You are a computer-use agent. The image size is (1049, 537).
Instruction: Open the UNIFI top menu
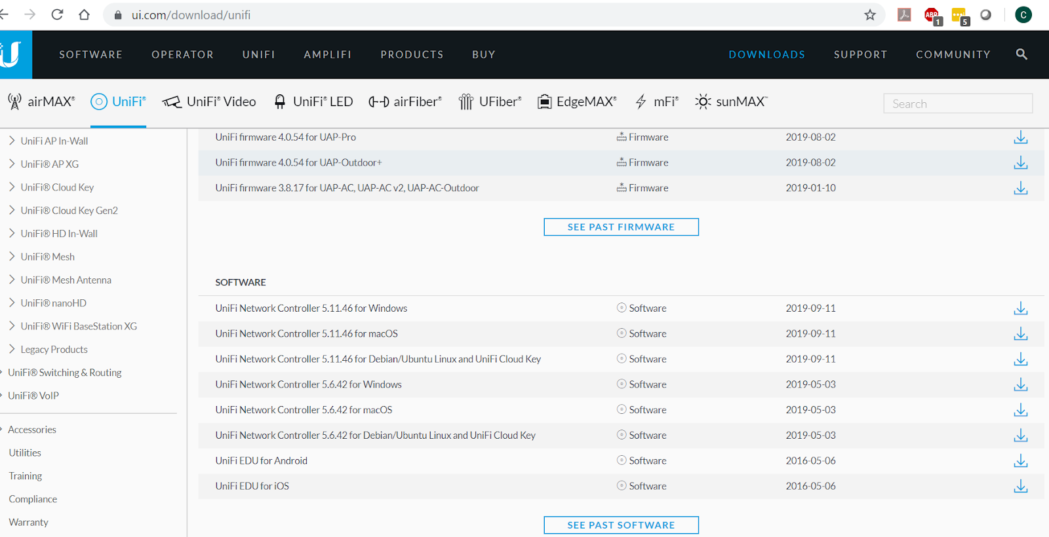(x=258, y=55)
